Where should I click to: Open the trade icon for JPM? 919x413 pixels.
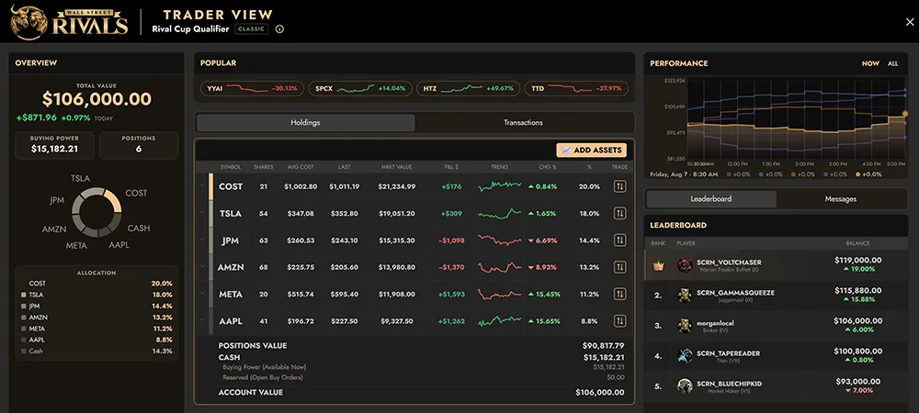(619, 240)
